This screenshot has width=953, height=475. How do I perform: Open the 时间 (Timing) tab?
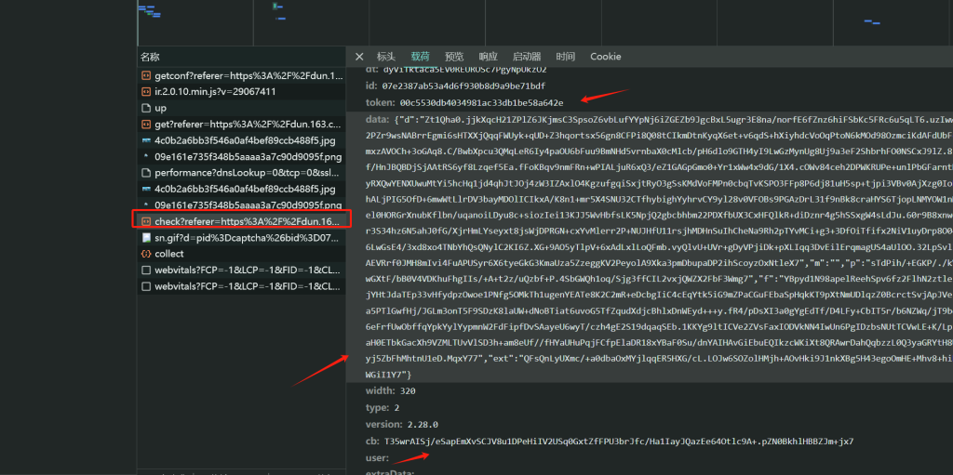click(x=566, y=57)
